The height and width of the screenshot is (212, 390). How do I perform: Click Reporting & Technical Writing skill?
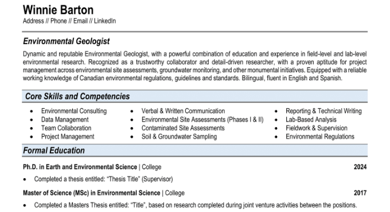click(323, 111)
